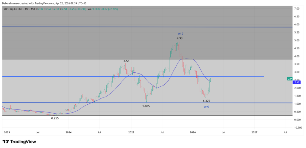Click the 7.00 level on price scale
306x148 pixels.
pyautogui.click(x=297, y=9)
